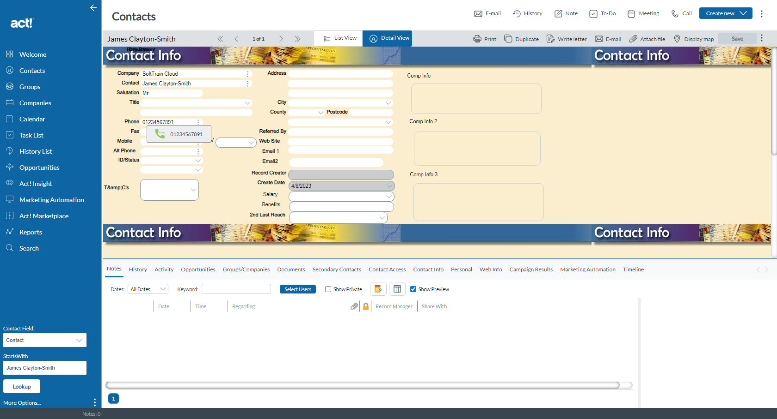
Task: Click Write letter
Action: (x=567, y=39)
